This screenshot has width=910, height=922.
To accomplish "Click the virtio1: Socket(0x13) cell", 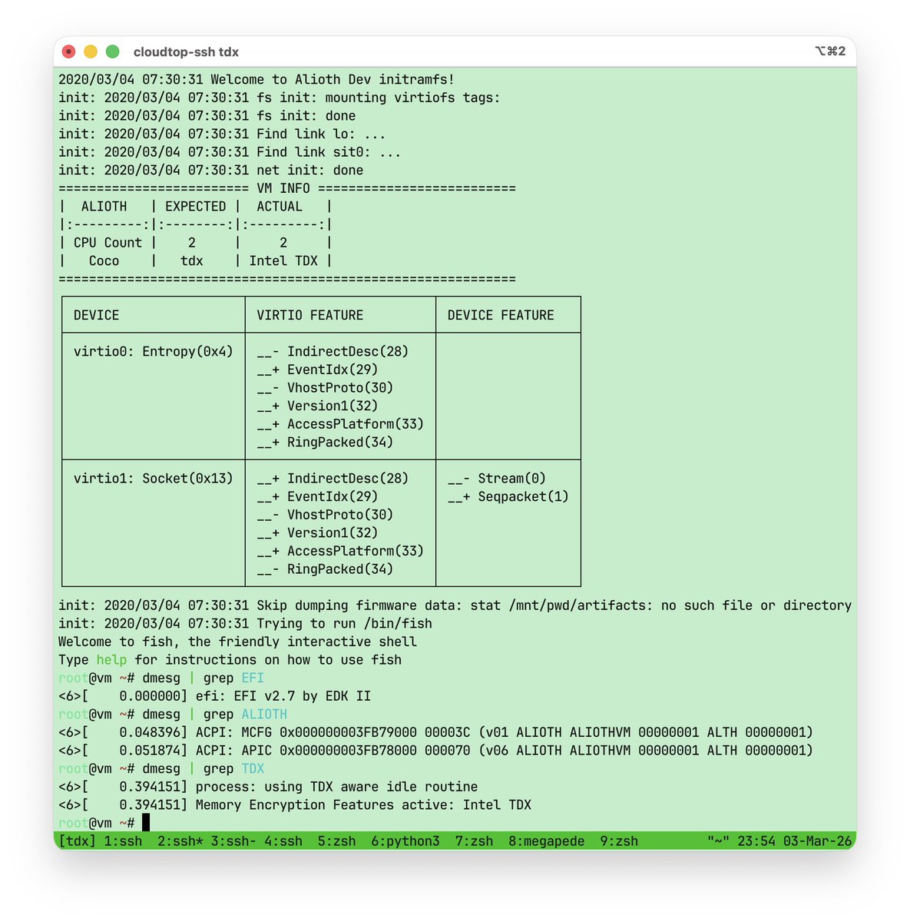I will pyautogui.click(x=154, y=478).
